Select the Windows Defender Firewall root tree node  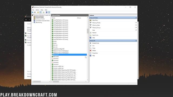coord(41,15)
